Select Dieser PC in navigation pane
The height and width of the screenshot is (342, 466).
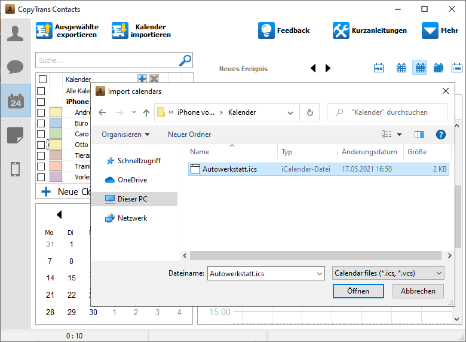(x=134, y=199)
